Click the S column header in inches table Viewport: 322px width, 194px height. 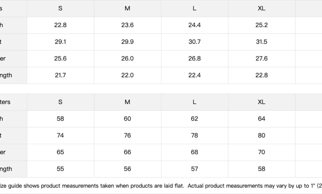point(60,8)
